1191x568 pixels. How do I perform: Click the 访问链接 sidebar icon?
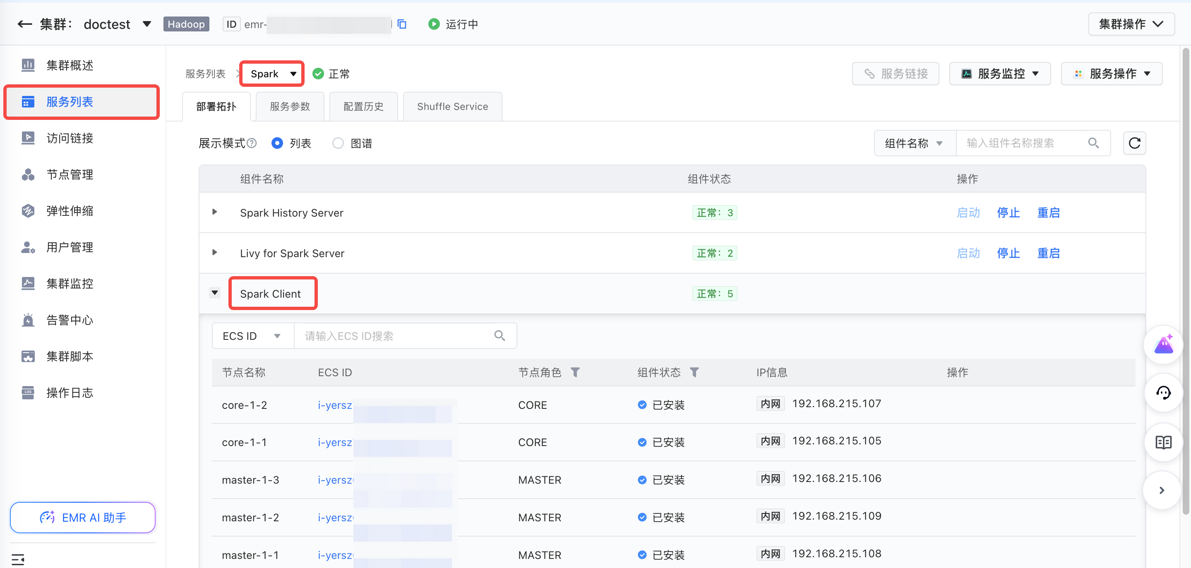click(28, 138)
